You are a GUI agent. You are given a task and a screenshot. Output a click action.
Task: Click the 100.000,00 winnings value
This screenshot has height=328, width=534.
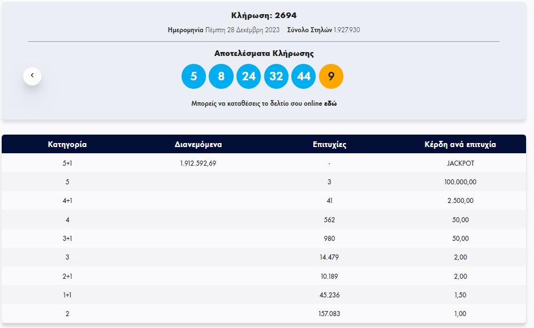[x=460, y=182]
